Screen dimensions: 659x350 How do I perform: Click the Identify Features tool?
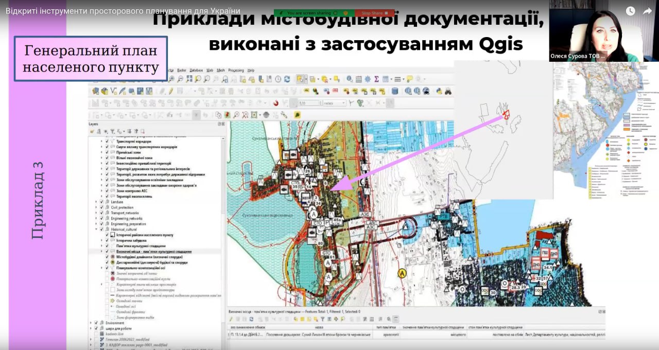coord(350,79)
